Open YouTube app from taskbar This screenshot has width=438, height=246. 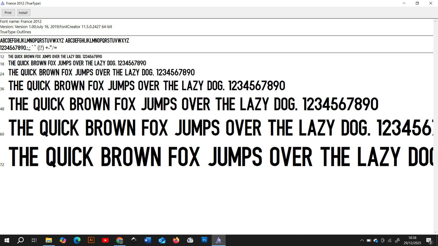pyautogui.click(x=105, y=240)
